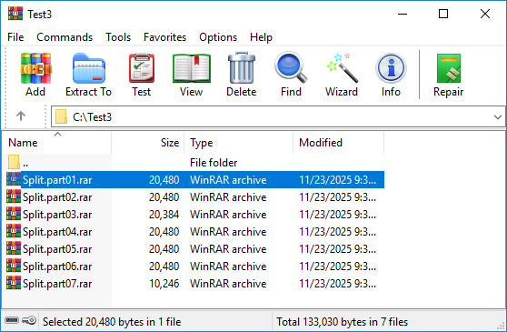Click the Split.part03.rar archive icon

tap(14, 214)
